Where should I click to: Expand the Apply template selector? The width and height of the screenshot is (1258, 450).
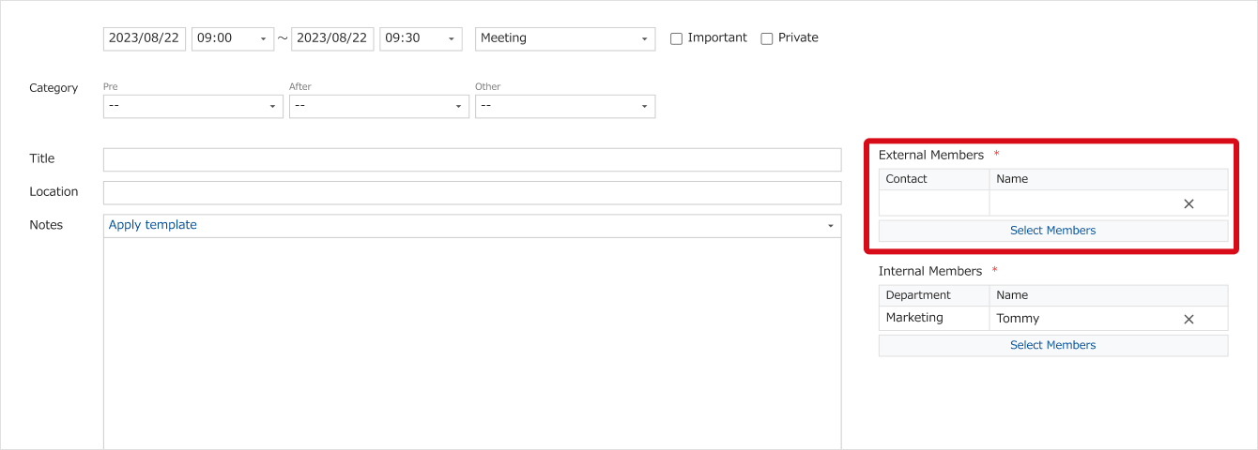pos(472,225)
